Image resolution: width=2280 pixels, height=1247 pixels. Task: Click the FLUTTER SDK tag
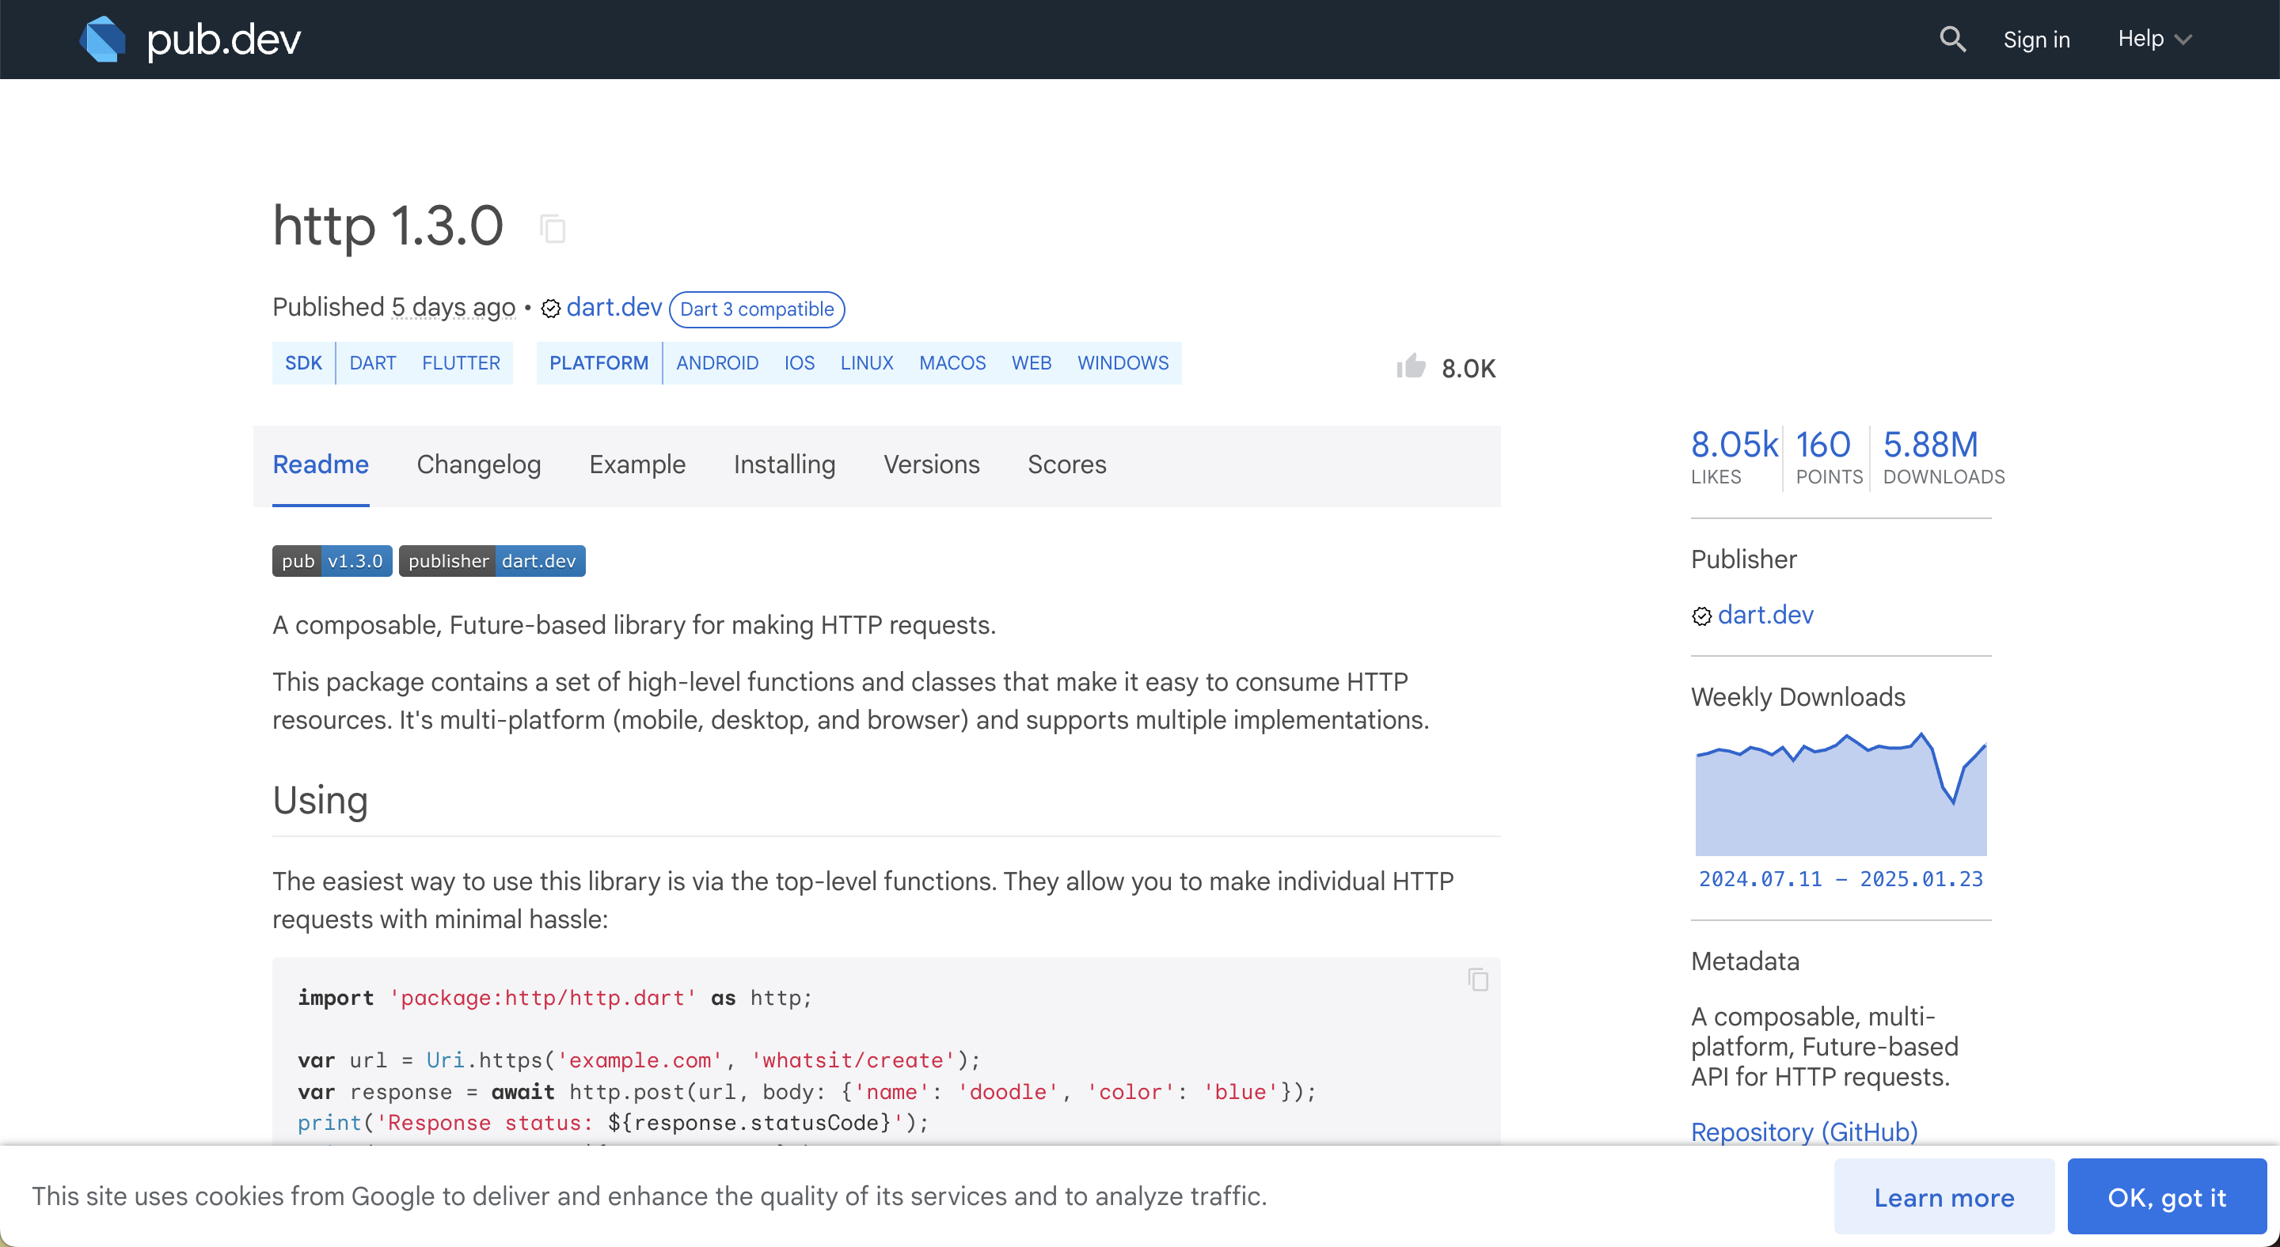[x=460, y=363]
